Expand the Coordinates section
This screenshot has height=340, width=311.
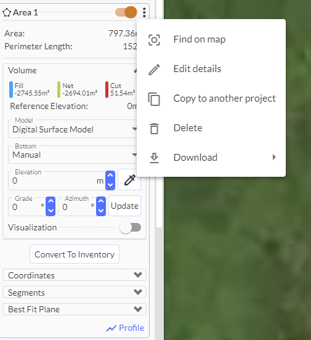pyautogui.click(x=75, y=275)
